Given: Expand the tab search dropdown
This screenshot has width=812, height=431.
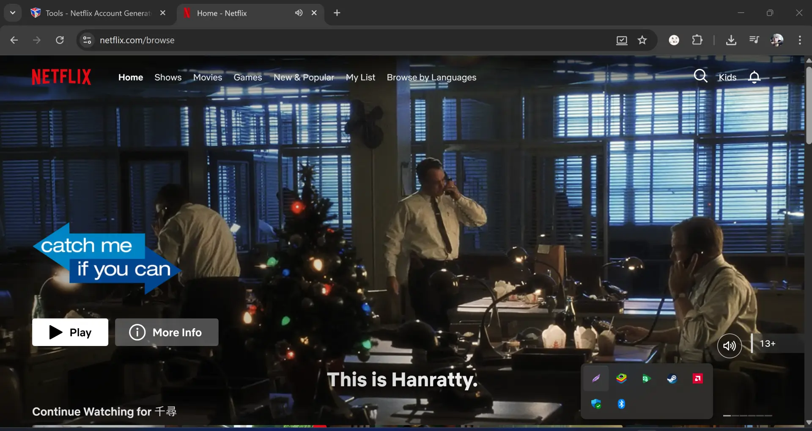Looking at the screenshot, I should [x=13, y=13].
